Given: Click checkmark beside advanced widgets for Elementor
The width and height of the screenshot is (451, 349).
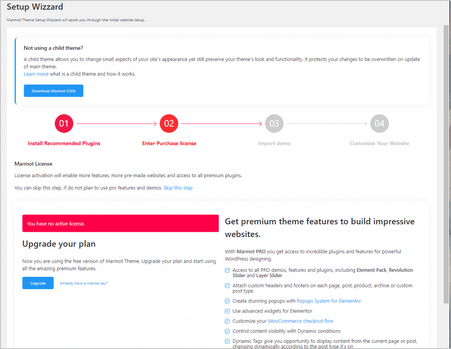Looking at the screenshot, I should (227, 311).
